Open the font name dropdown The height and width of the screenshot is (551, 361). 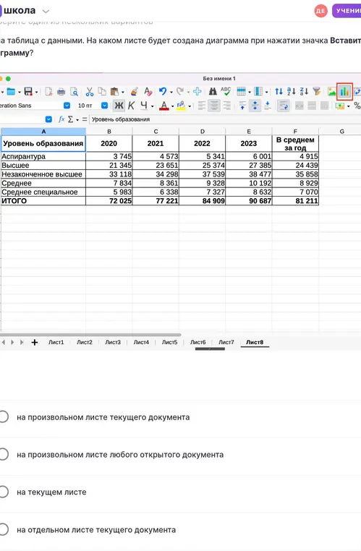67,106
